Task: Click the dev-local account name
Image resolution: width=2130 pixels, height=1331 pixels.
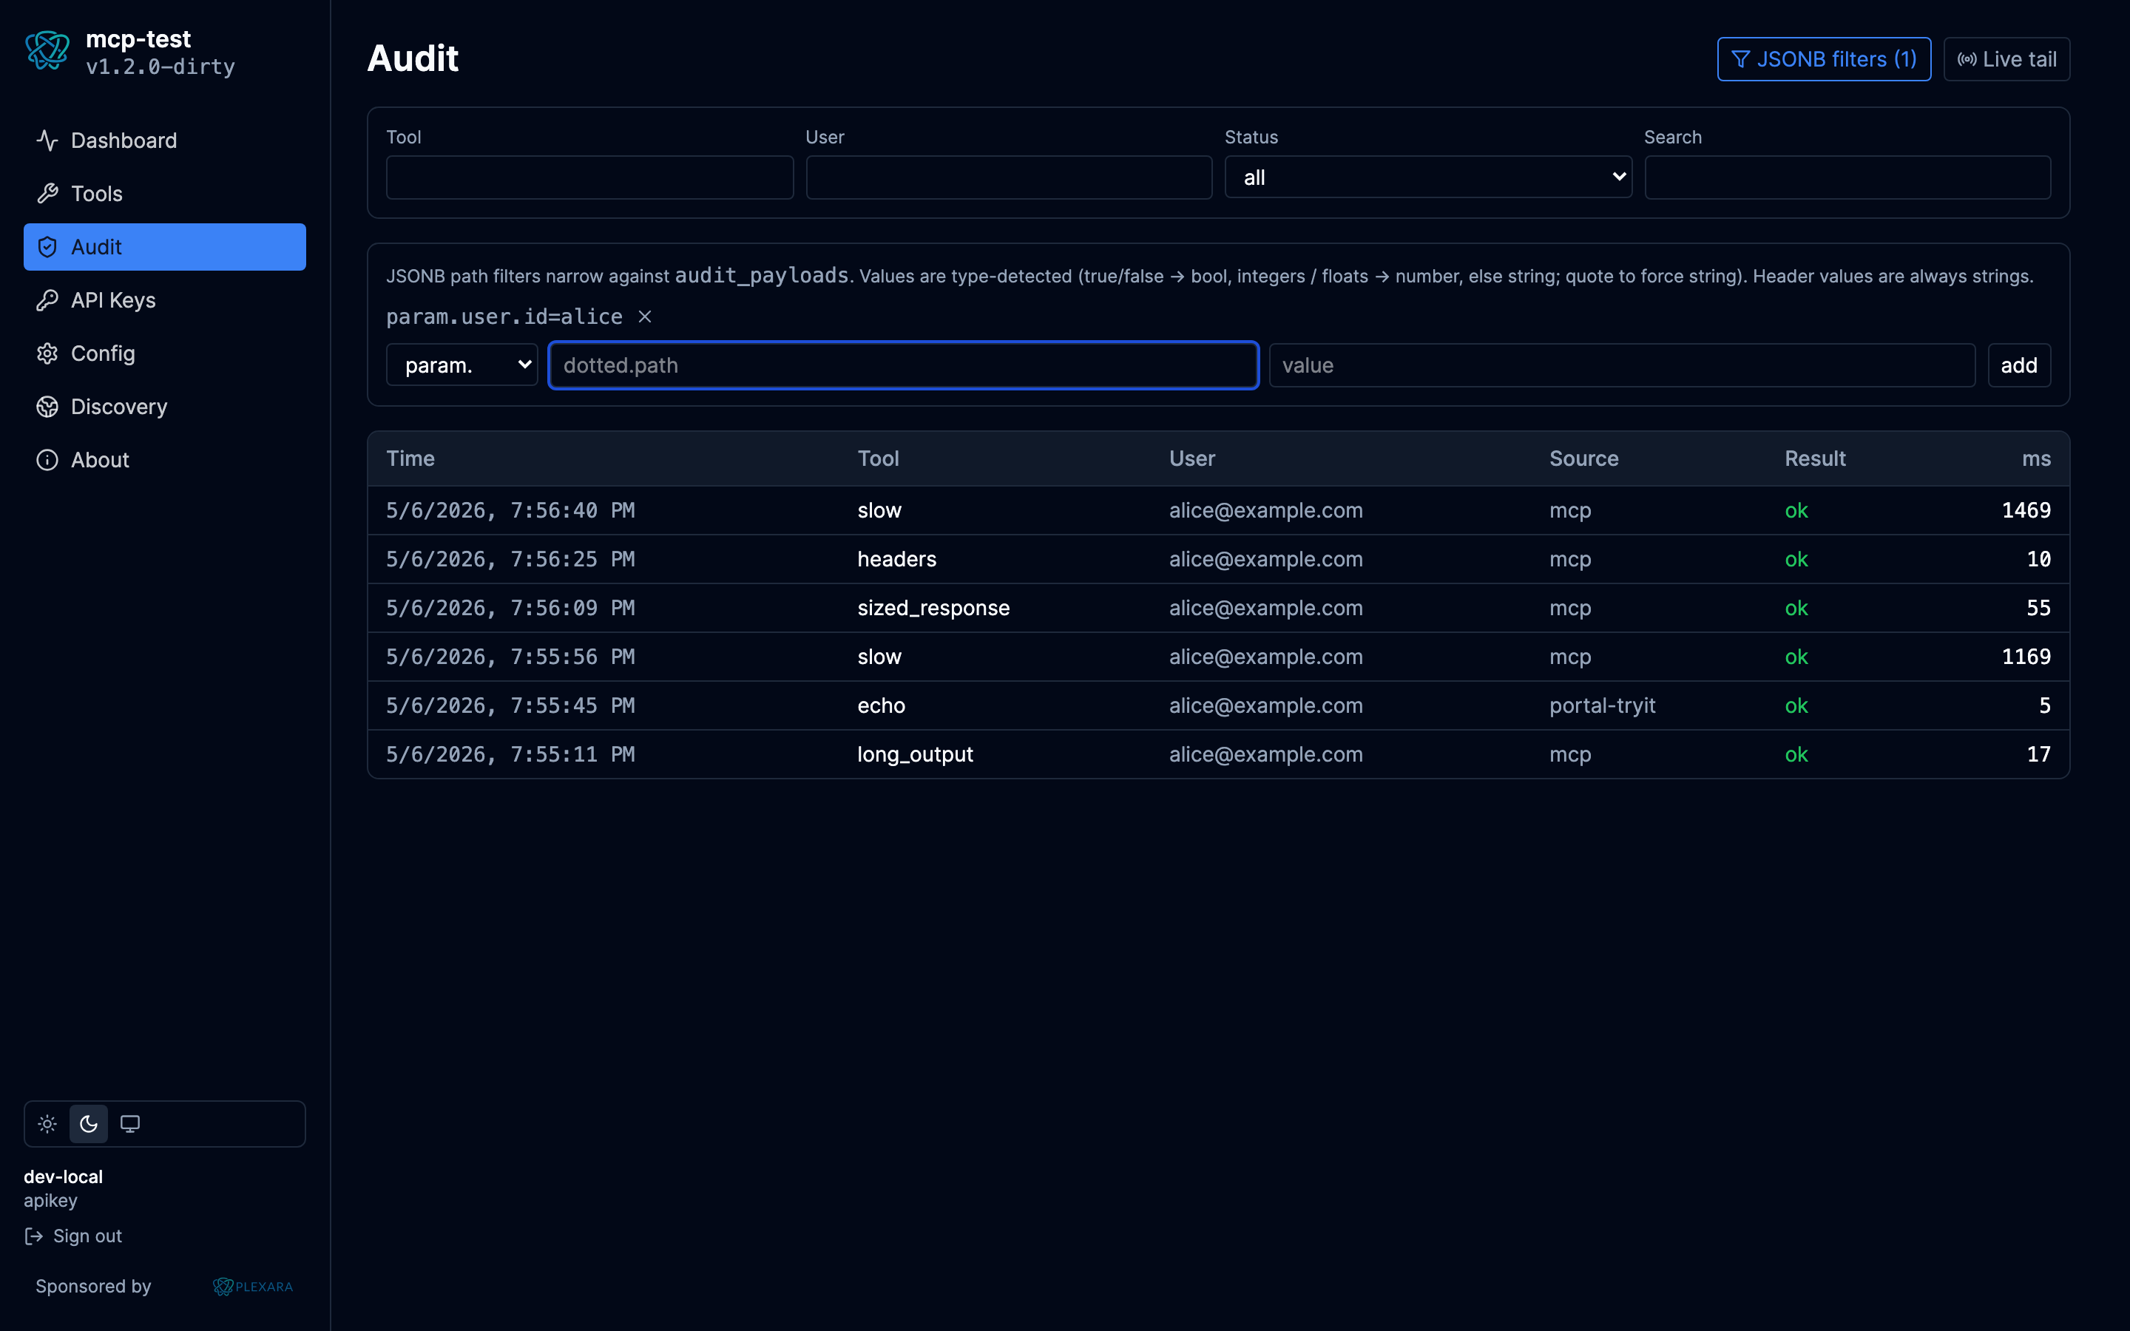Action: (x=64, y=1177)
